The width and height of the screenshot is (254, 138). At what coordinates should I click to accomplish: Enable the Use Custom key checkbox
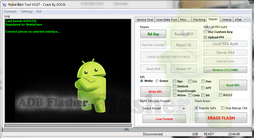(x=205, y=32)
